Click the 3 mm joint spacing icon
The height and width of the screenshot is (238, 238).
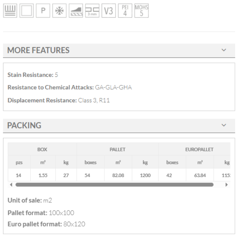(92, 11)
